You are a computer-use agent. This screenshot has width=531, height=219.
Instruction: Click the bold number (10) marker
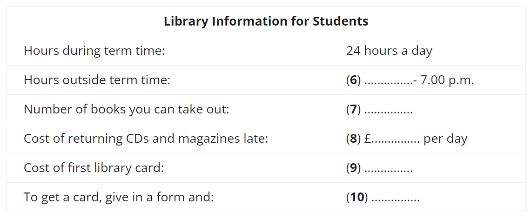pos(357,197)
